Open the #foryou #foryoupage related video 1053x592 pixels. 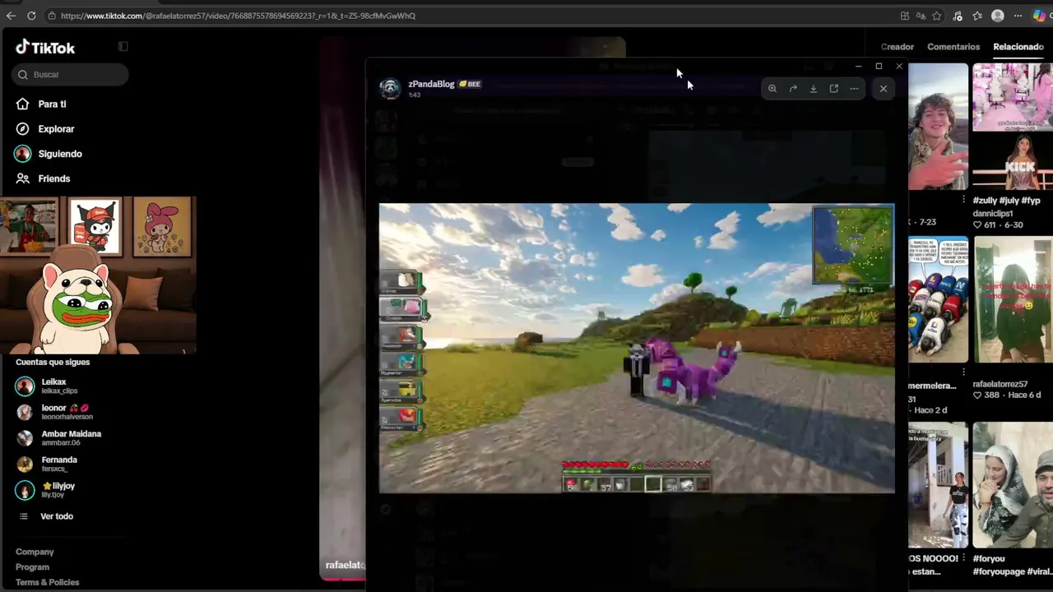[x=1013, y=485]
